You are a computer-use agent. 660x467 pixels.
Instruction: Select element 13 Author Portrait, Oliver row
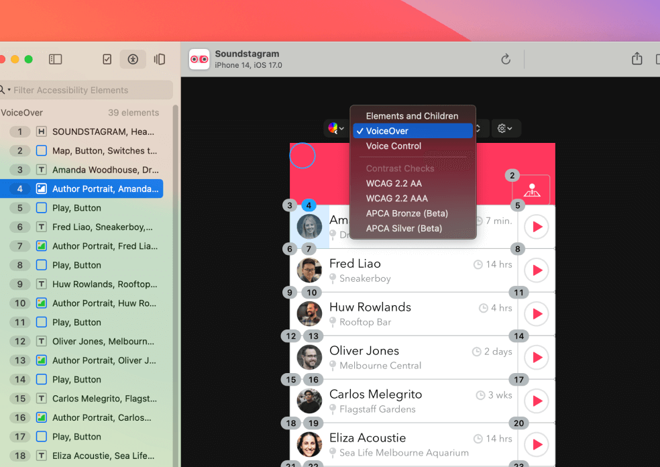(82, 360)
